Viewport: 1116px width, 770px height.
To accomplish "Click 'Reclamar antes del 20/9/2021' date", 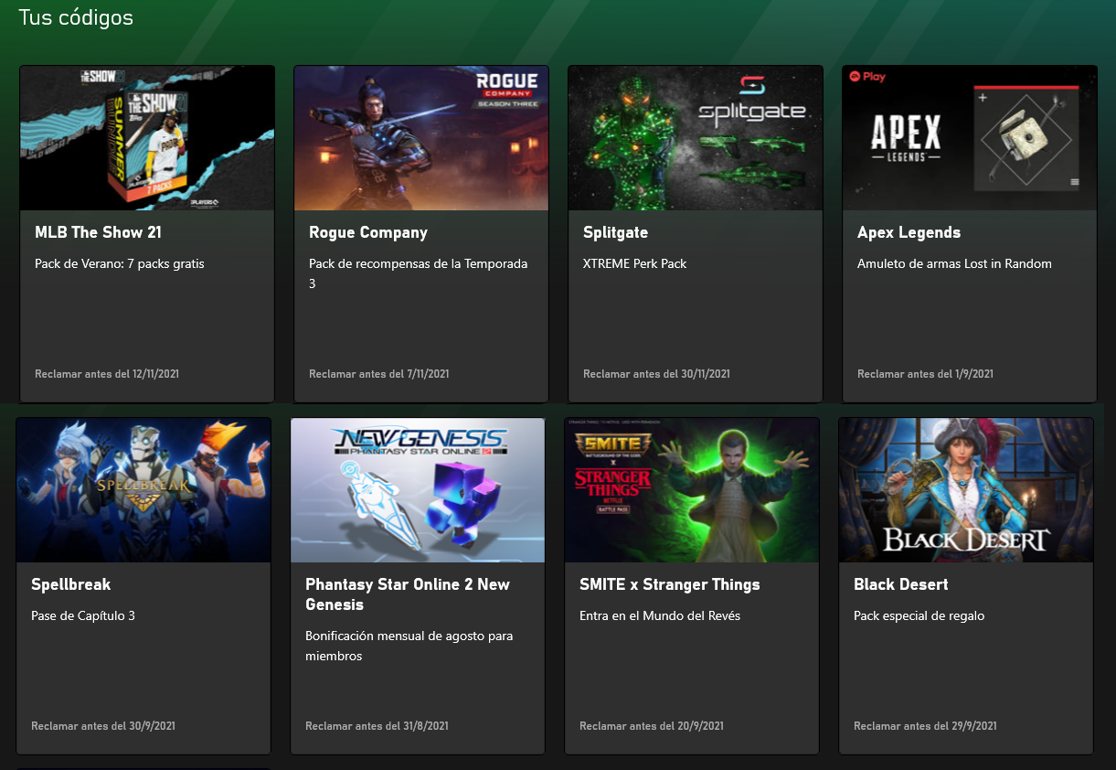I will pos(652,726).
